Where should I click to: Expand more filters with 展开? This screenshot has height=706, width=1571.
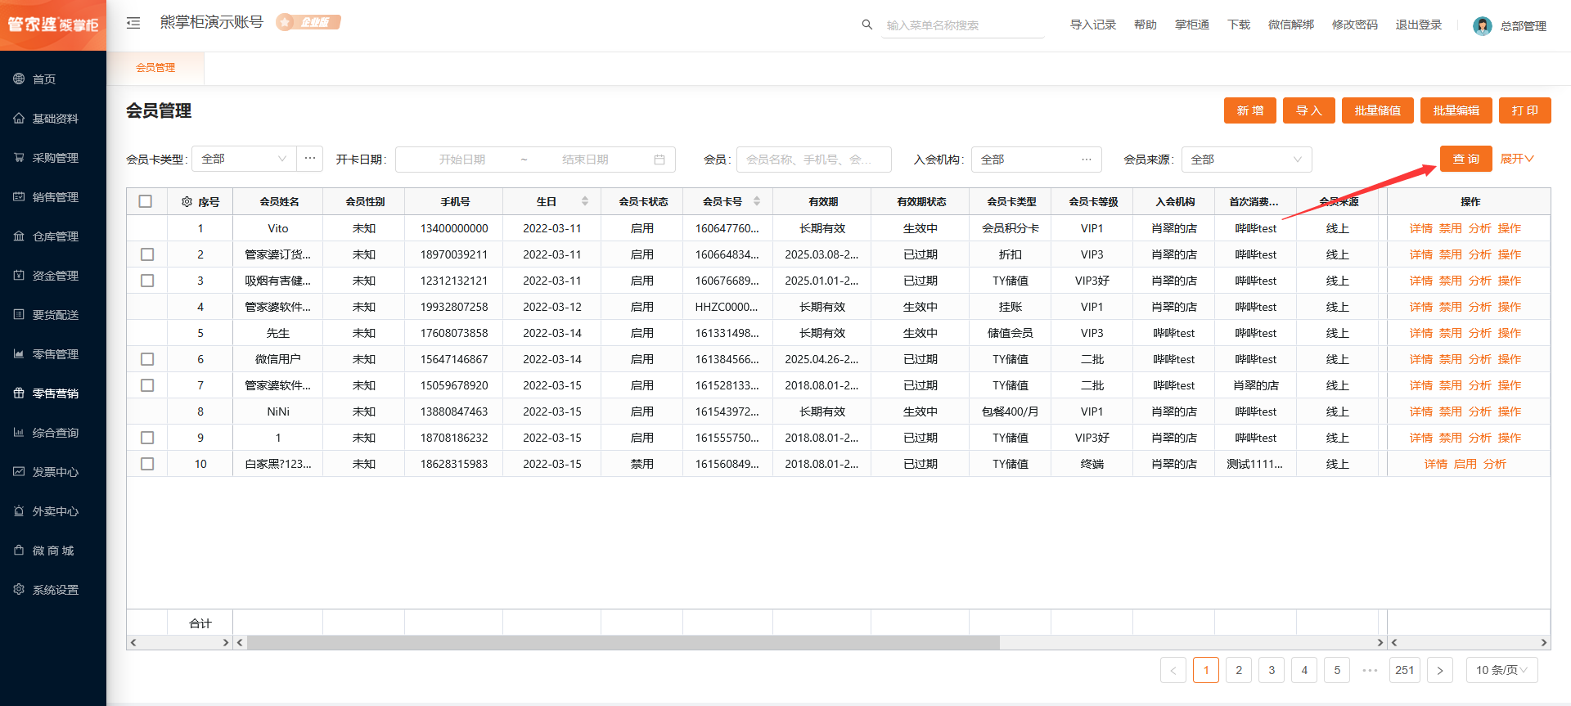point(1517,159)
